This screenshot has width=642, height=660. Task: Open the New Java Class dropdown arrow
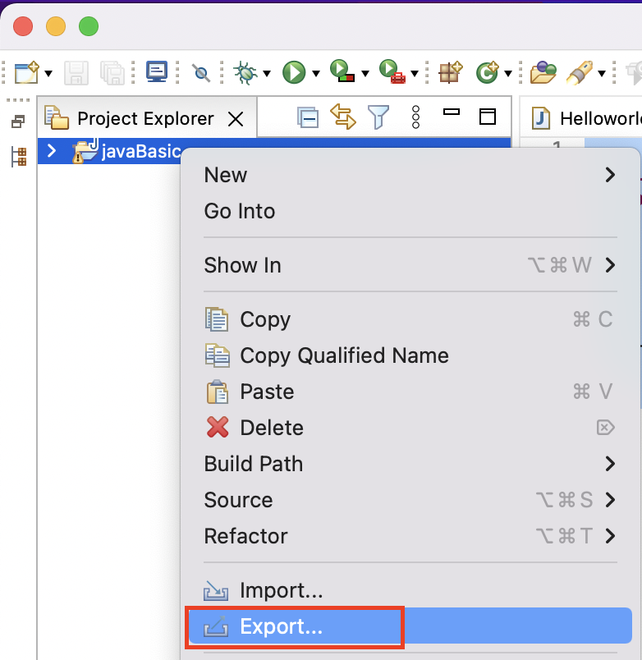click(x=508, y=74)
